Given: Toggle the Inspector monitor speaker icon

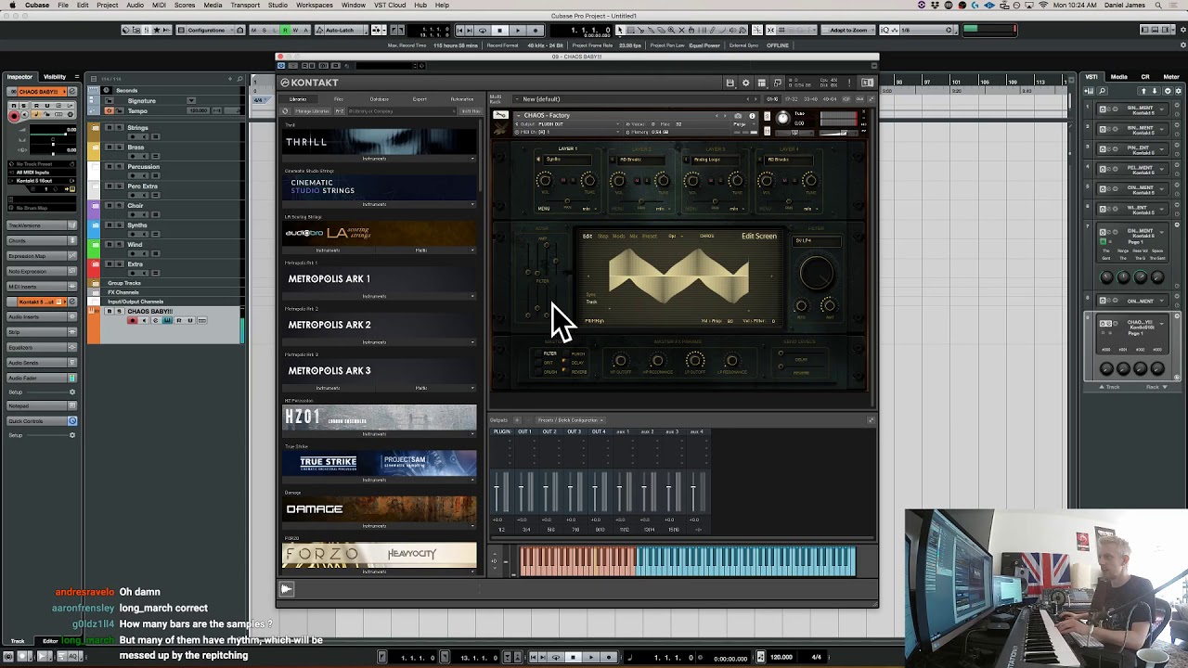Looking at the screenshot, I should click(x=24, y=116).
